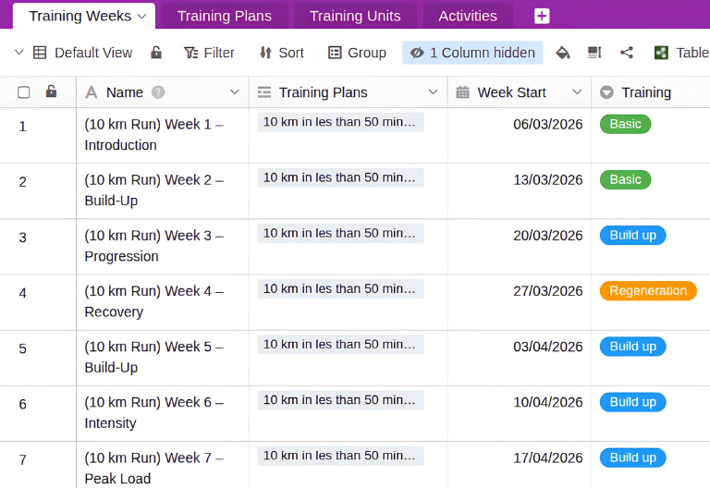710x488 pixels.
Task: Open linked plan in Week 6 row
Action: tap(340, 400)
